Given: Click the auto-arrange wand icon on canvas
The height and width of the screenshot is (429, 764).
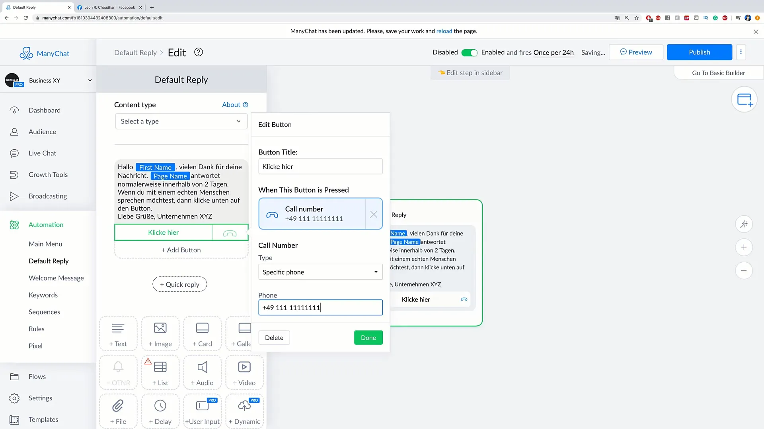Looking at the screenshot, I should [x=744, y=224].
